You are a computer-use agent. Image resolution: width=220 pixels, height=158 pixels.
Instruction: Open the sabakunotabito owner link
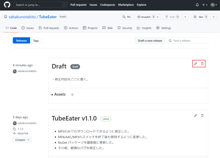point(22,17)
